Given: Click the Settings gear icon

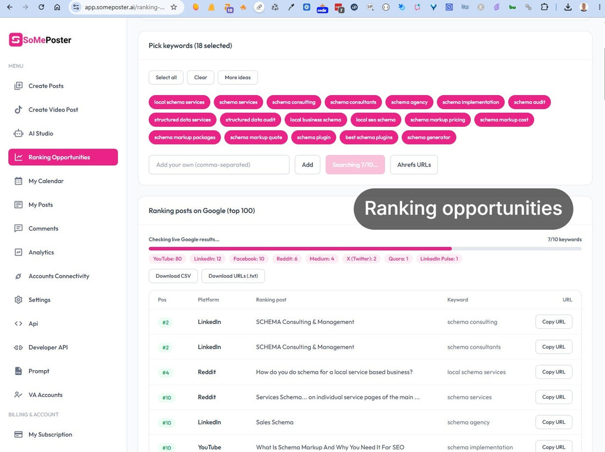Looking at the screenshot, I should [18, 300].
